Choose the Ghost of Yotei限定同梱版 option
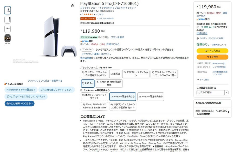The image size is (234, 152). [x=109, y=83]
